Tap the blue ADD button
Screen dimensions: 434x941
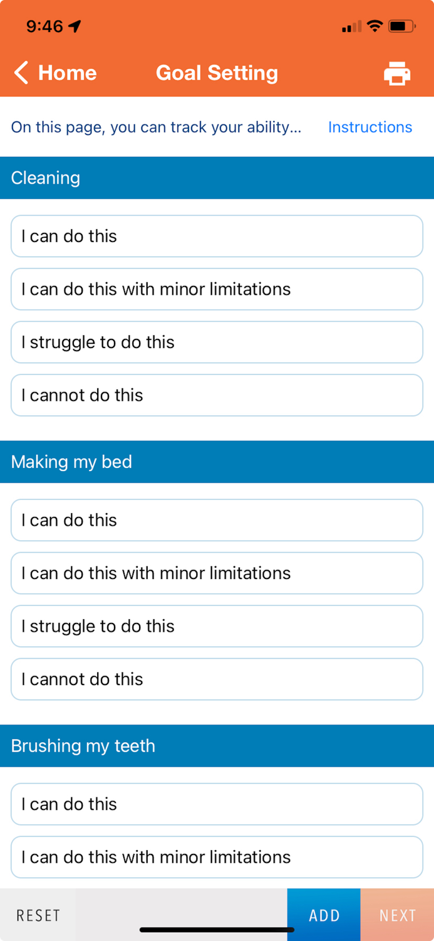coord(324,915)
